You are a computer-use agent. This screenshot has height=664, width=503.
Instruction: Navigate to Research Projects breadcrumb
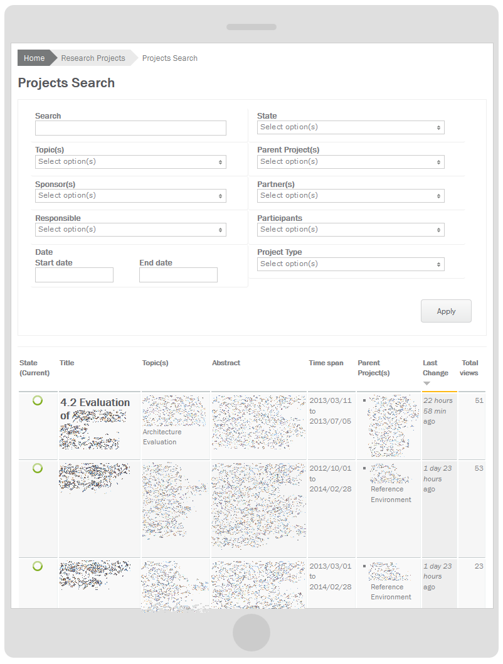pos(93,58)
